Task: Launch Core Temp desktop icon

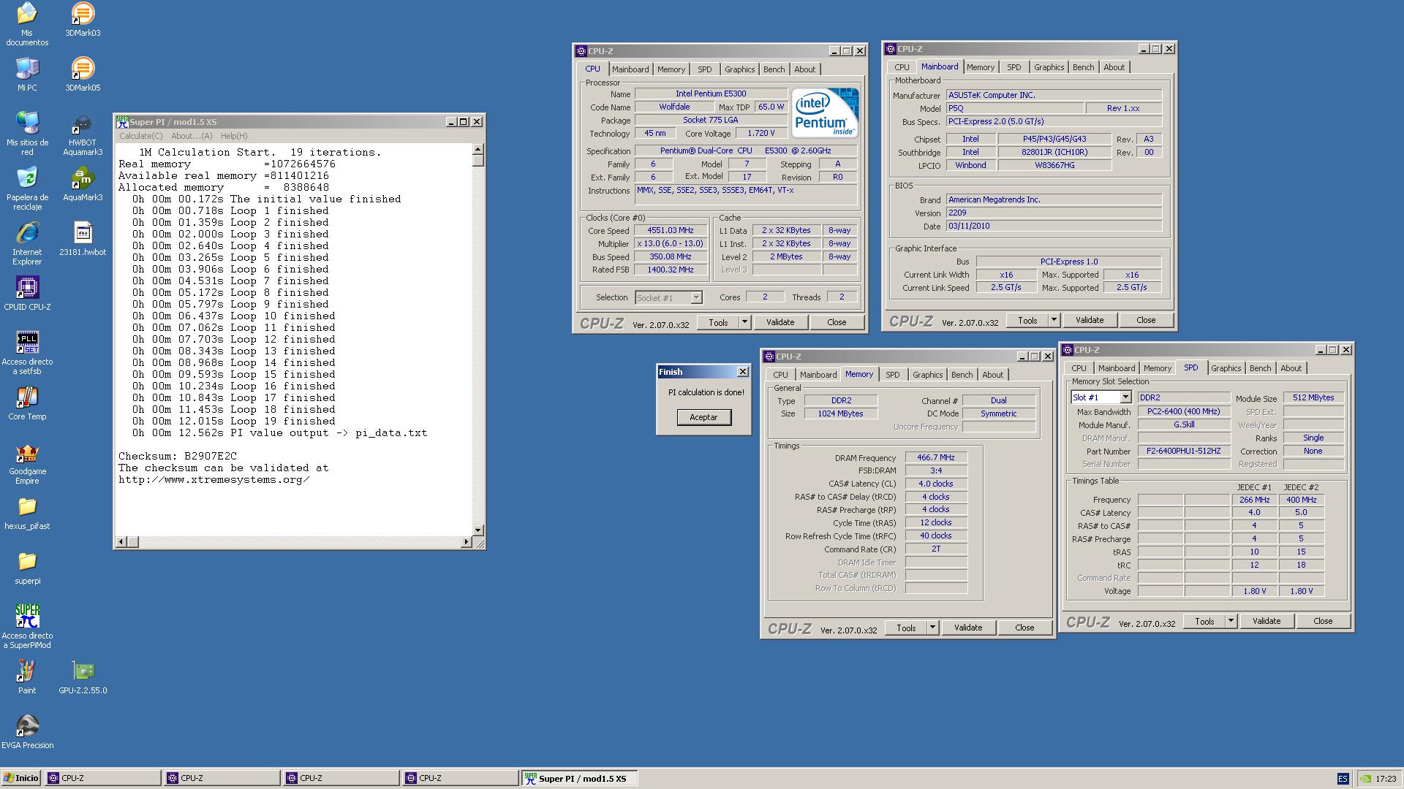Action: [x=27, y=403]
